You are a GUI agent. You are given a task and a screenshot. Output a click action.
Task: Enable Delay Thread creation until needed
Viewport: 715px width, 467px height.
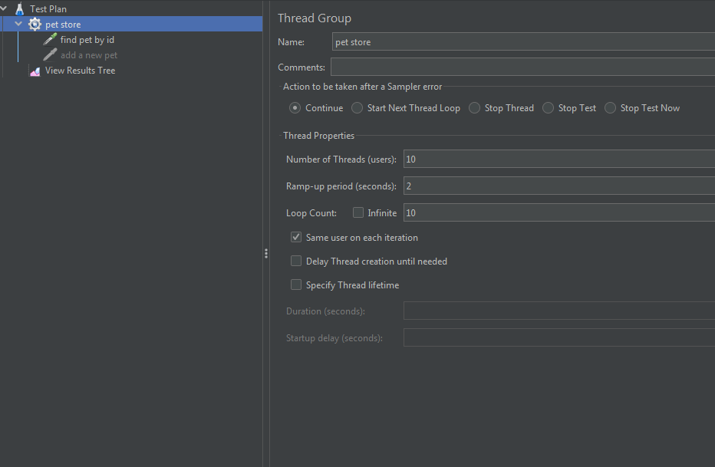[296, 261]
